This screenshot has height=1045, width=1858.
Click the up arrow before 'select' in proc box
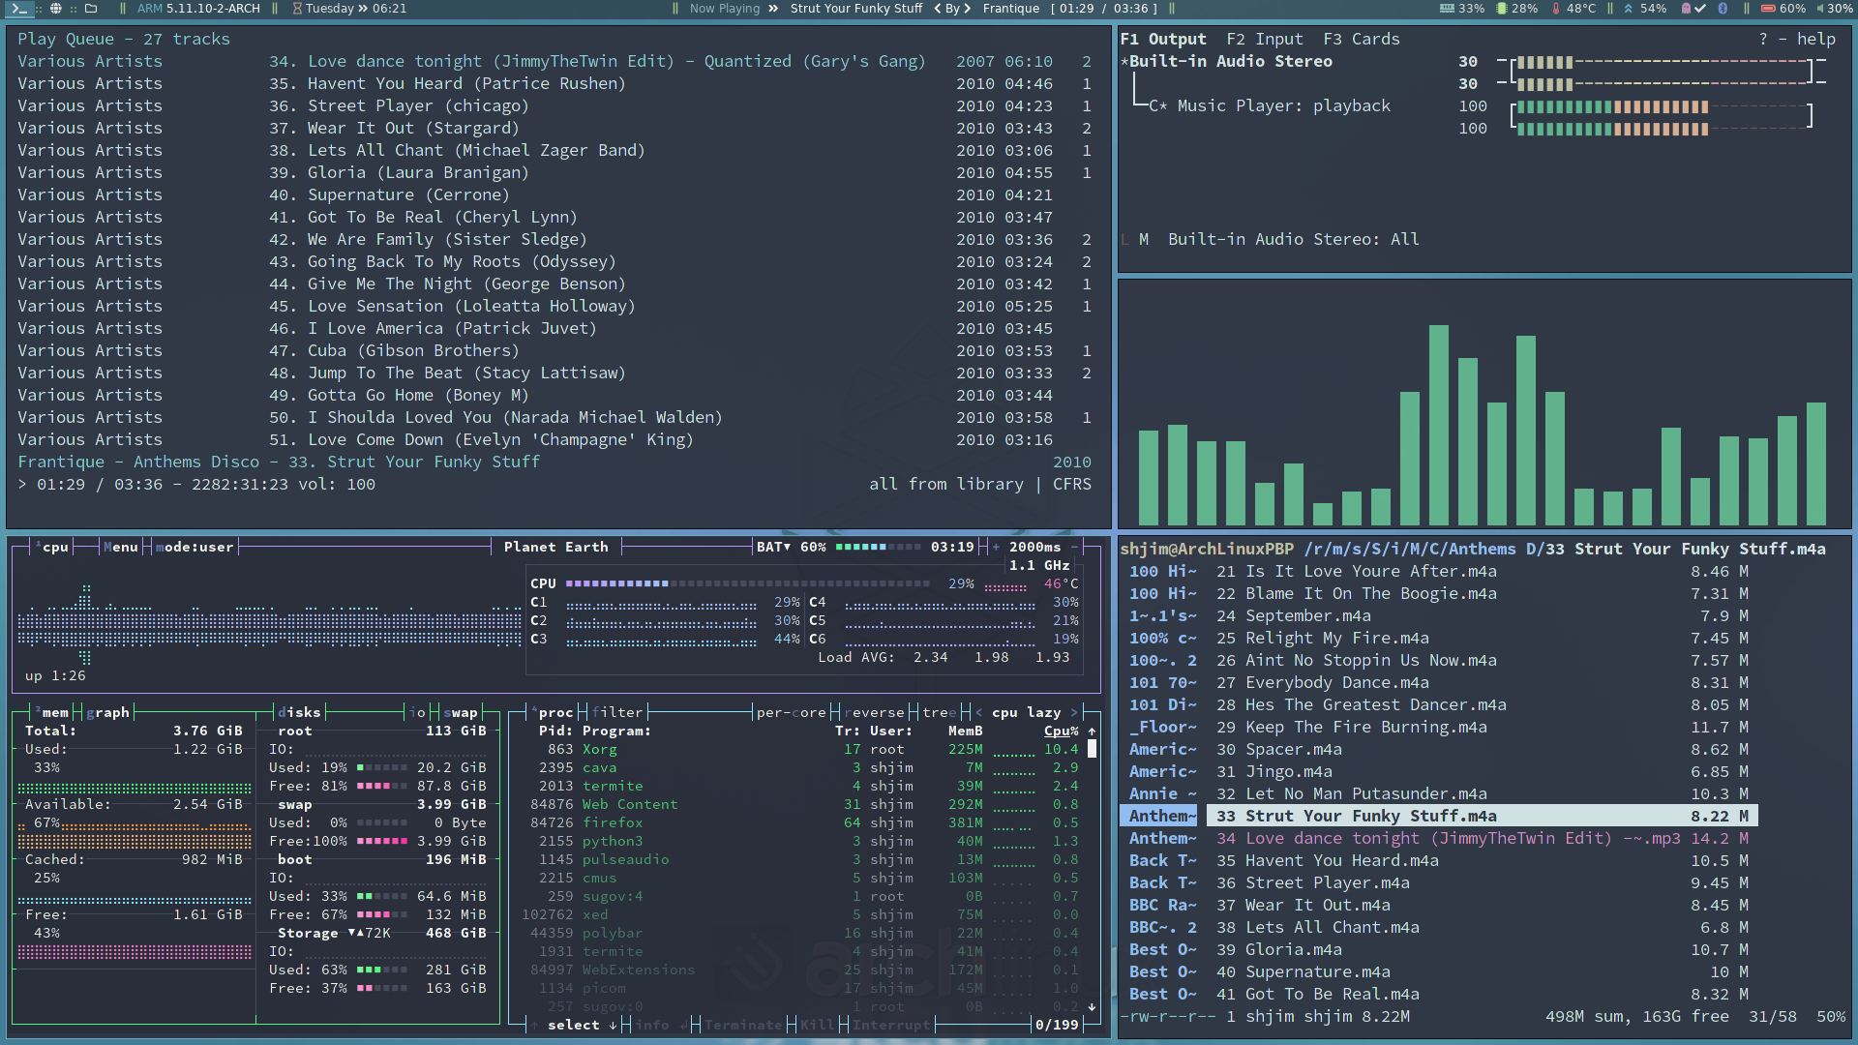535,1026
